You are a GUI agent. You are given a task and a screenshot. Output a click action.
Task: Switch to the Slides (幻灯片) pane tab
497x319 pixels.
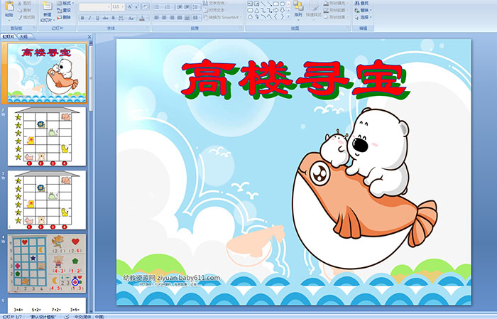9,36
